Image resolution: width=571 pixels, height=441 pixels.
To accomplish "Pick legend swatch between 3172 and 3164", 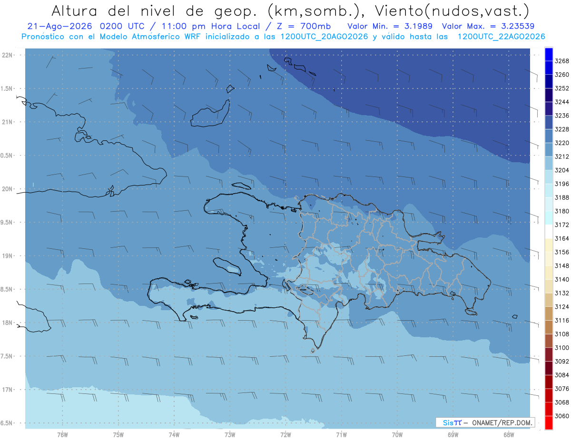I will (x=549, y=232).
